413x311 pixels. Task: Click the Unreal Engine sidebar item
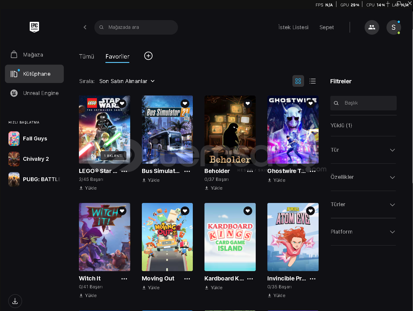click(34, 93)
